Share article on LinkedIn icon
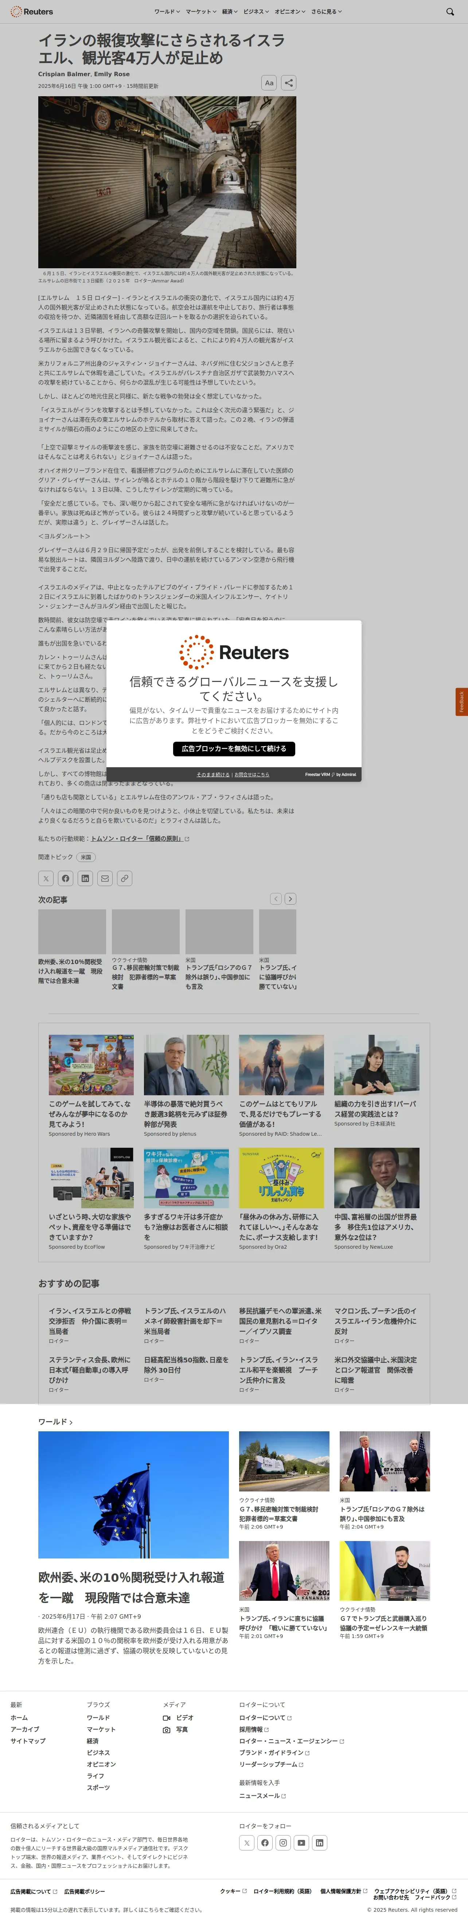The width and height of the screenshot is (468, 1923). 85,879
